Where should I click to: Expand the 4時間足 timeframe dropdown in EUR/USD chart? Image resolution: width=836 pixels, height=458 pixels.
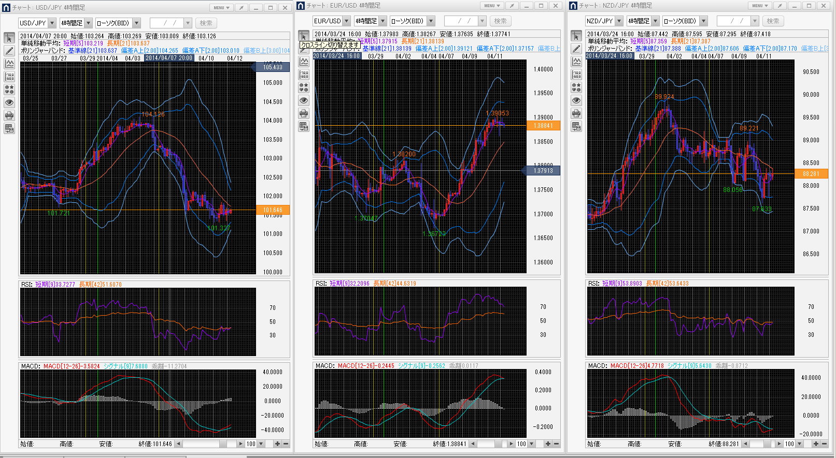coord(383,21)
